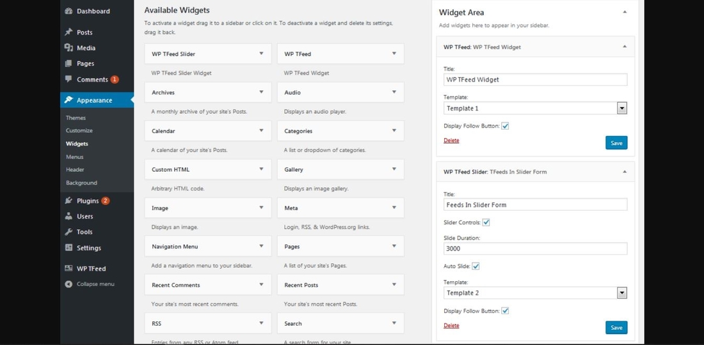The image size is (704, 345).
Task: Click the Users person icon
Action: tap(69, 217)
